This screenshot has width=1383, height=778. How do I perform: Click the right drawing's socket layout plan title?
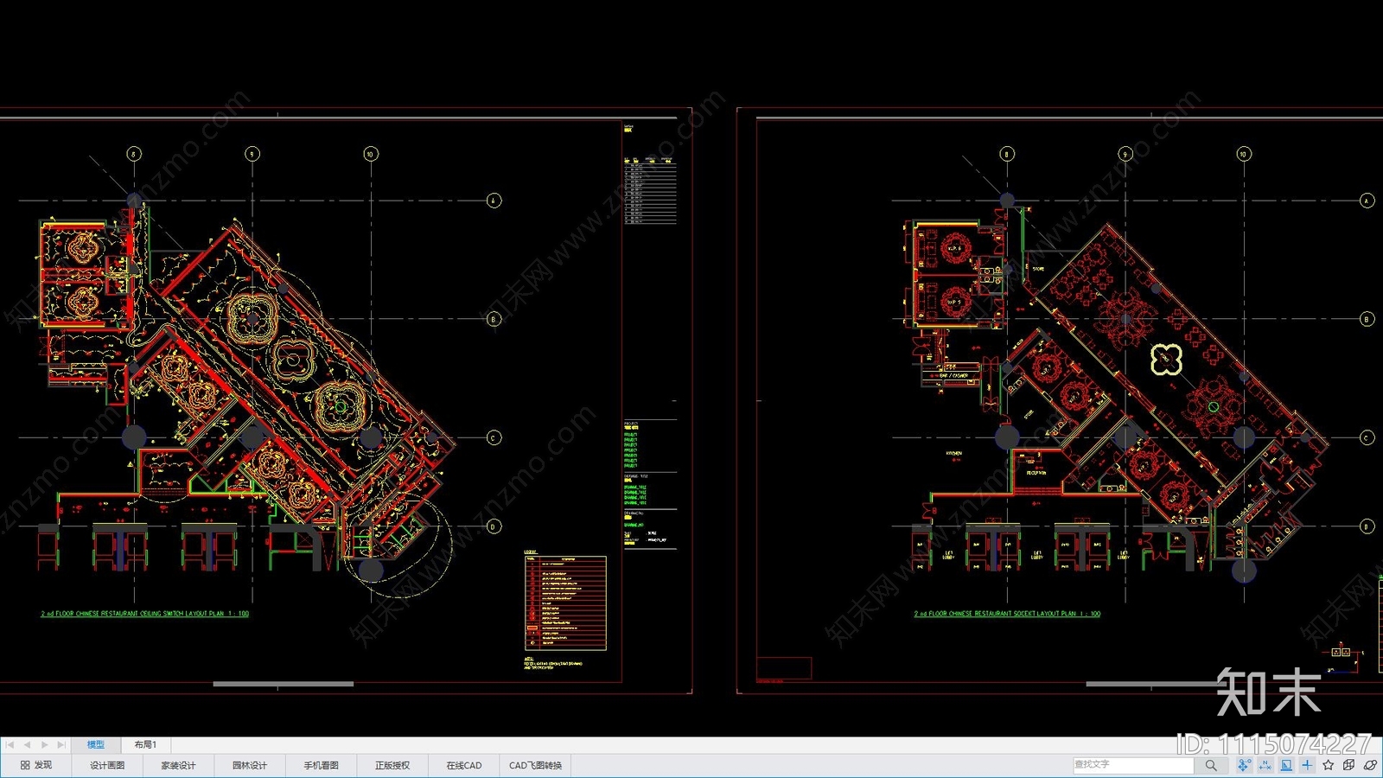tap(1008, 614)
